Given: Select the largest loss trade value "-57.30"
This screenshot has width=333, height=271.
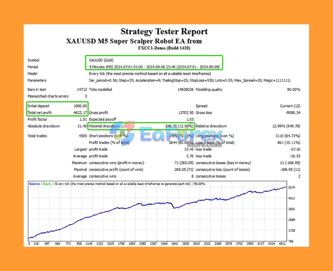Looking at the screenshot, I should [295, 150].
